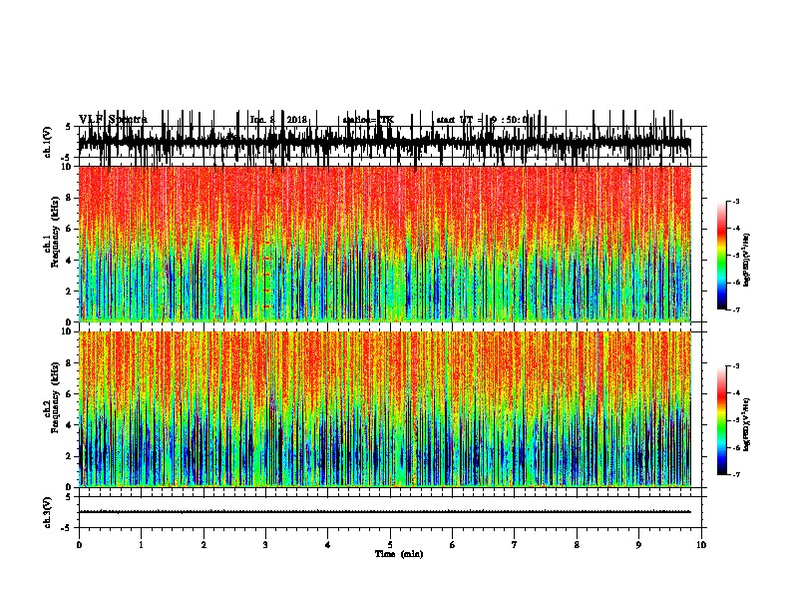Click the "-7" label on lower colorbar
Screen dimensions: 790x611
(736, 475)
